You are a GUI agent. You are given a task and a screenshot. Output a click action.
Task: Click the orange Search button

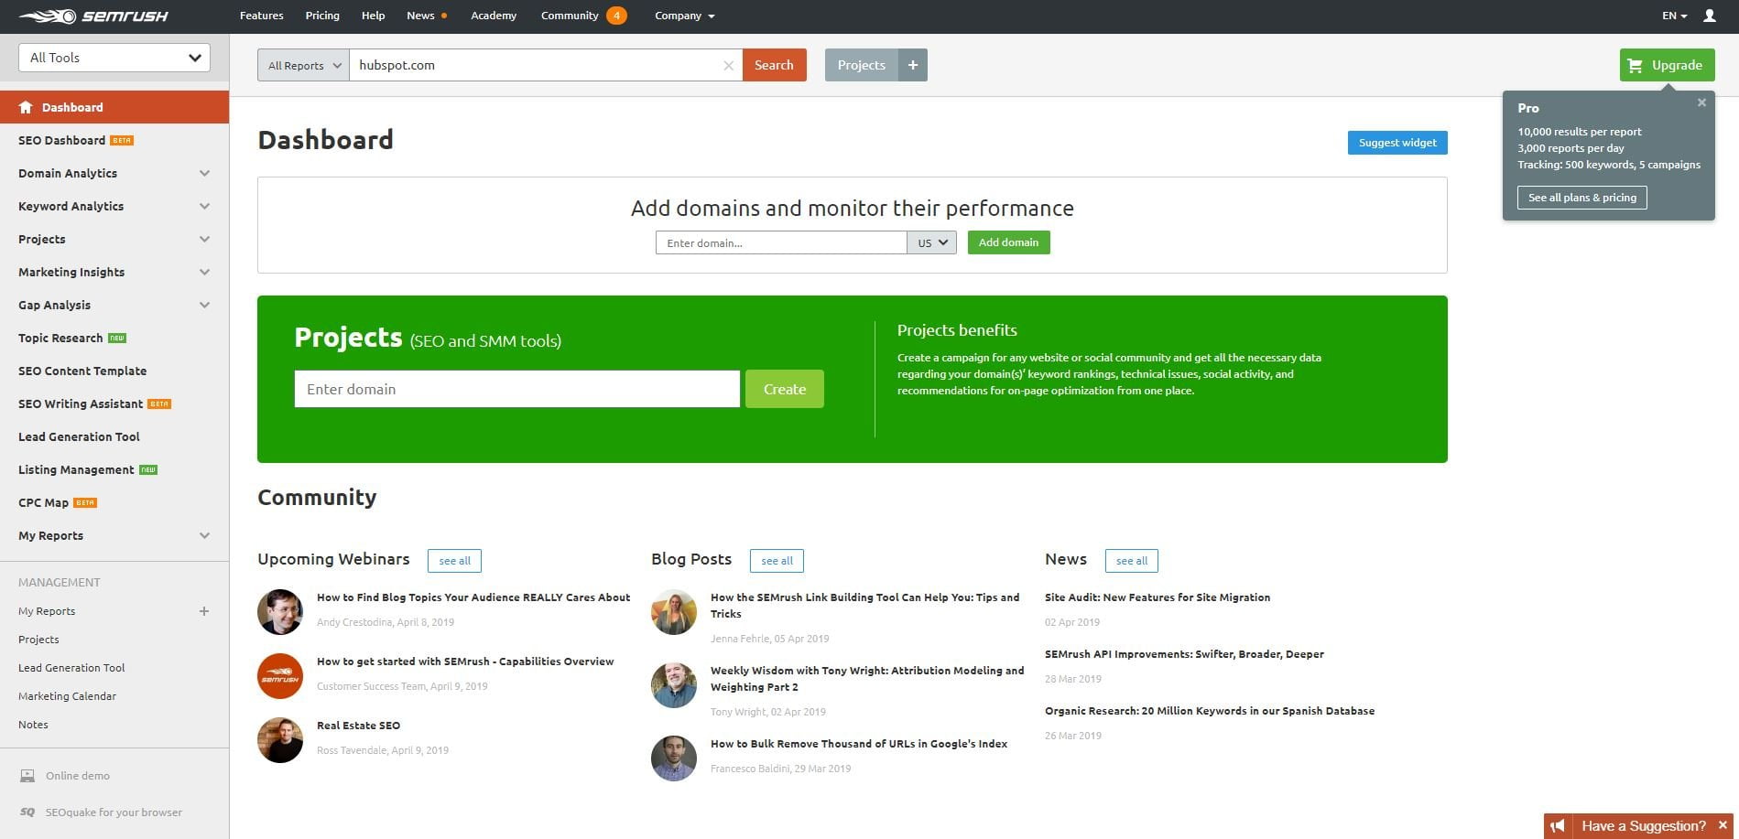774,65
